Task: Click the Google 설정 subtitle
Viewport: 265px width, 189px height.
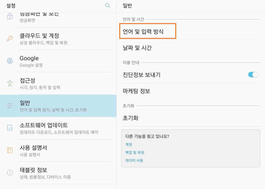Action: tap(31, 65)
